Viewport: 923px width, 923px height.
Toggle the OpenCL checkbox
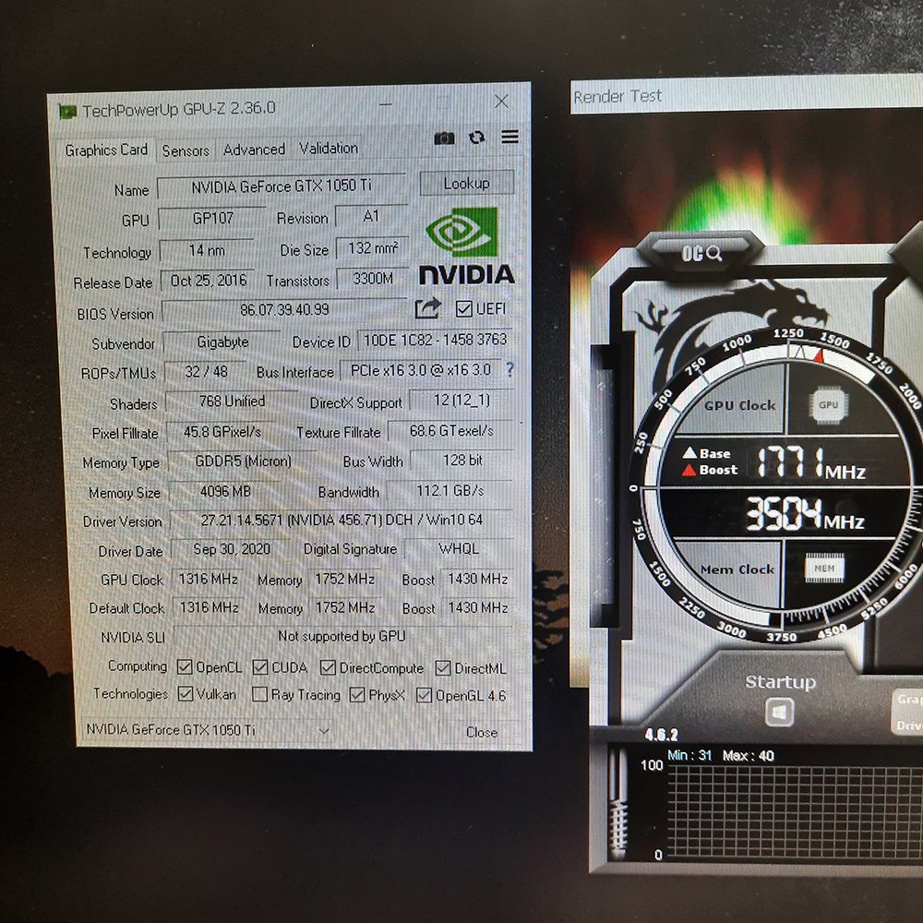click(x=183, y=667)
